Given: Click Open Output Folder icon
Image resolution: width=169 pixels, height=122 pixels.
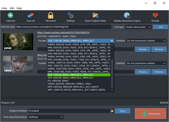Looking at the screenshot, I should pyautogui.click(x=95, y=15).
